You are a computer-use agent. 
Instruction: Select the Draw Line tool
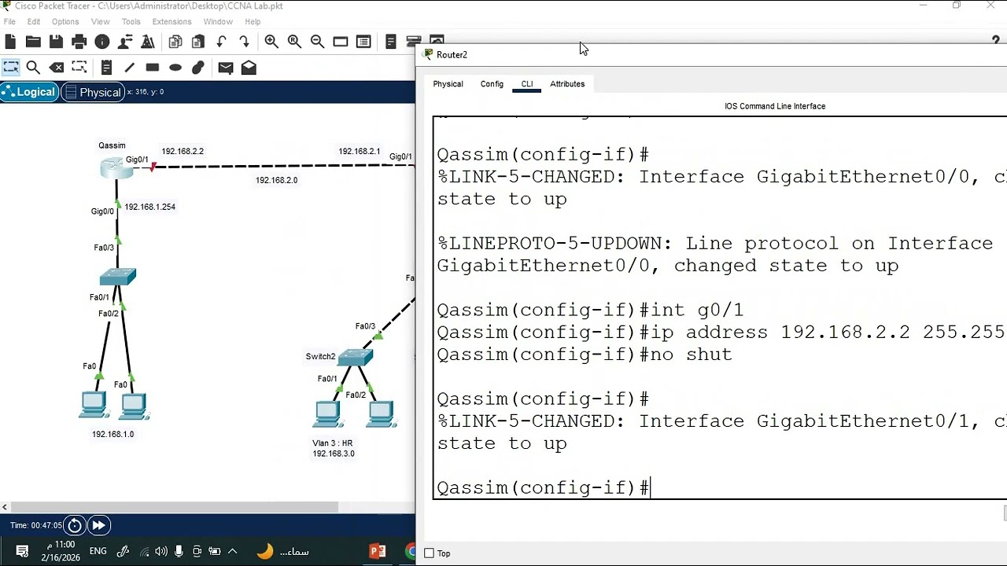(129, 68)
